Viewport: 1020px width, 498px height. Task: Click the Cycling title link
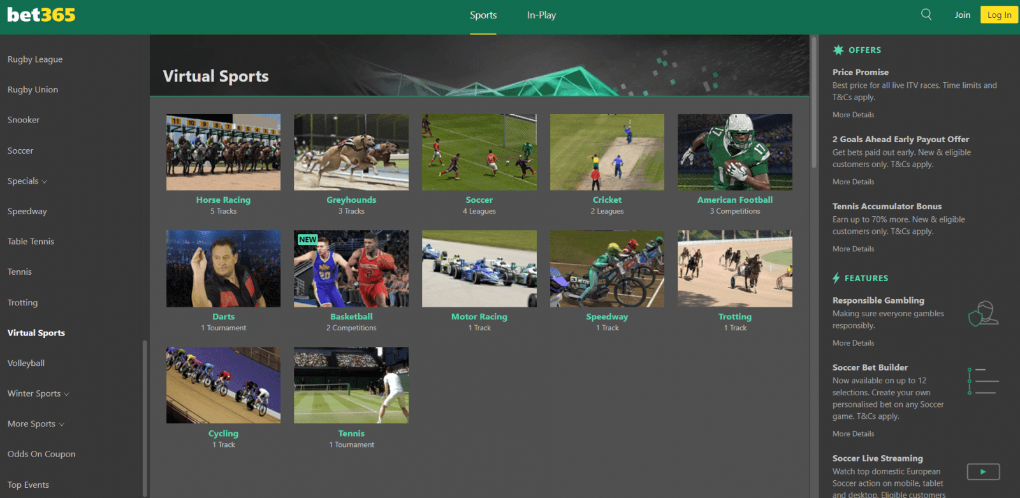pos(223,433)
